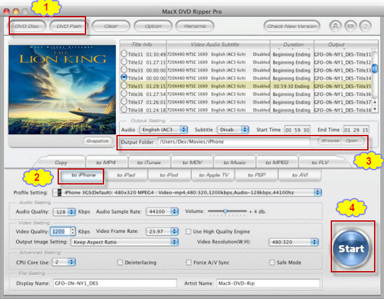The width and height of the screenshot is (384, 299).
Task: Click the Video Quality 1200 field
Action: tap(60, 232)
